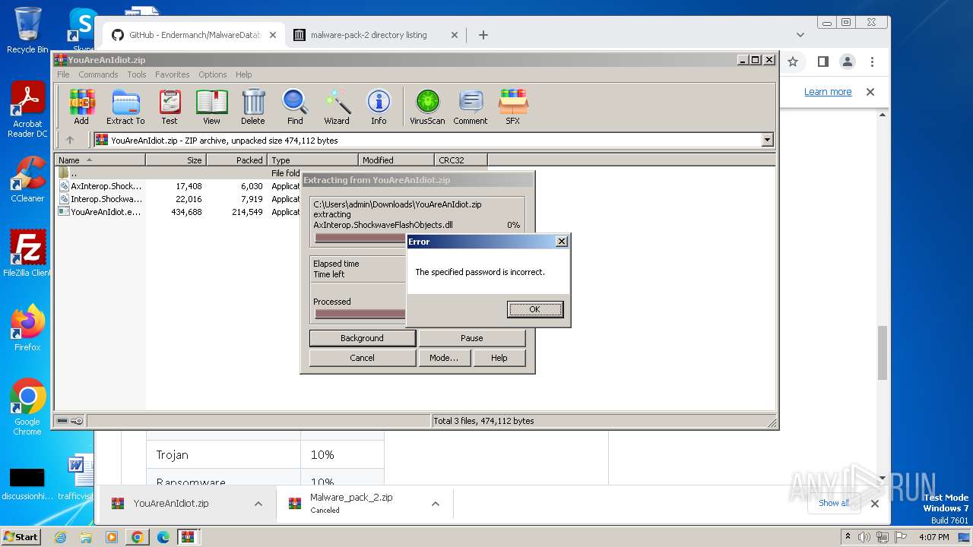The width and height of the screenshot is (973, 547).
Task: Click the Help button in extraction dialog
Action: coord(499,358)
